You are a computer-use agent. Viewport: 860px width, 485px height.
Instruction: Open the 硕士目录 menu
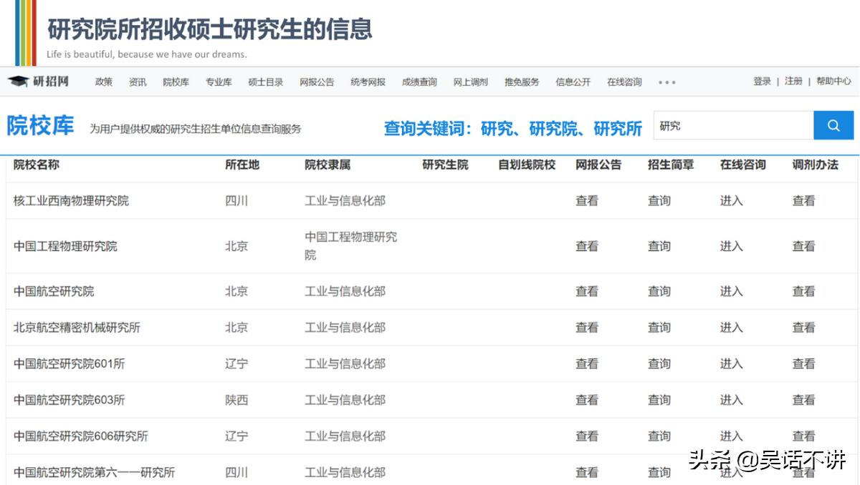(264, 82)
